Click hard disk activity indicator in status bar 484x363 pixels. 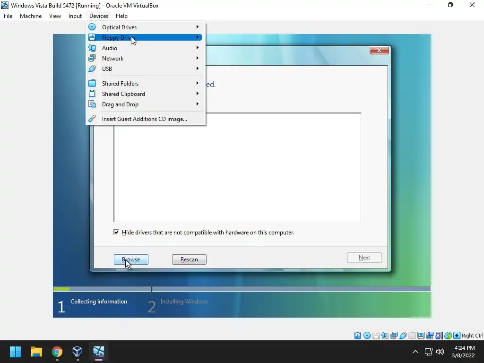click(358, 336)
